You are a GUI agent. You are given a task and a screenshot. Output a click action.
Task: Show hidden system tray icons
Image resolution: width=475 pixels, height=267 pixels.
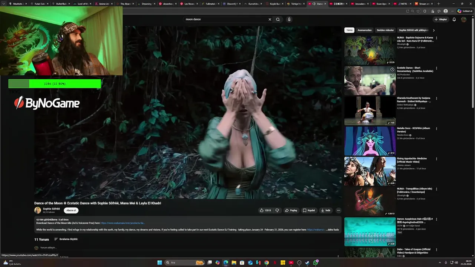(x=440, y=263)
